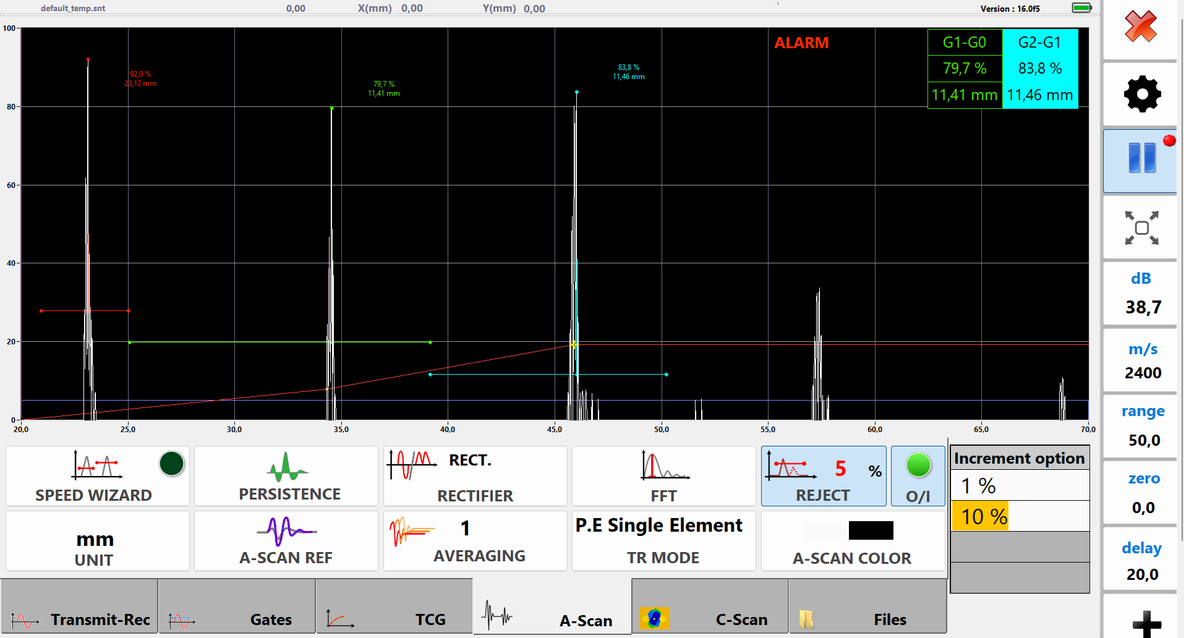Click the G2-G1 measurement readout

[x=1040, y=68]
